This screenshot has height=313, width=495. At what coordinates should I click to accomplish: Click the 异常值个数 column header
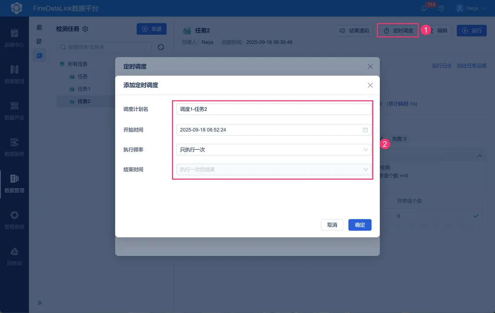coord(410,201)
